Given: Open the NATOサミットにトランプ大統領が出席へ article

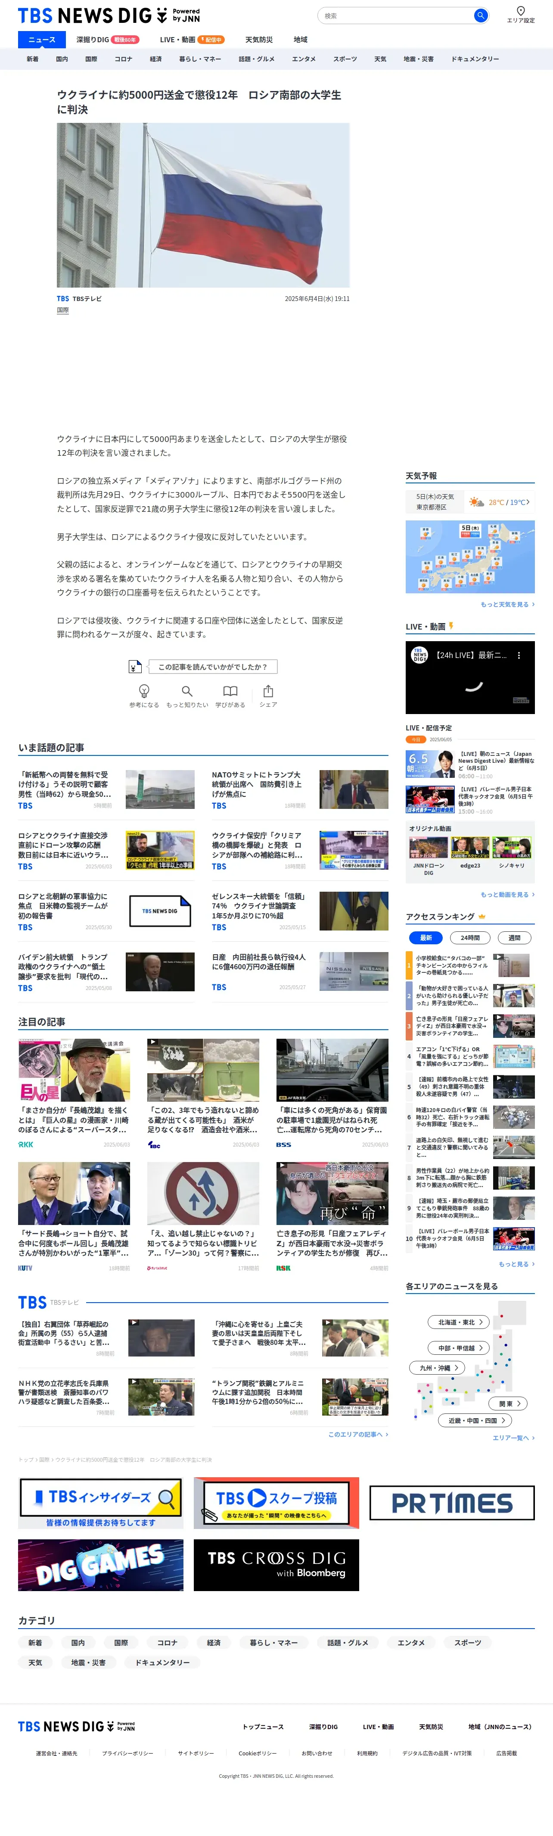Looking at the screenshot, I should tap(300, 790).
